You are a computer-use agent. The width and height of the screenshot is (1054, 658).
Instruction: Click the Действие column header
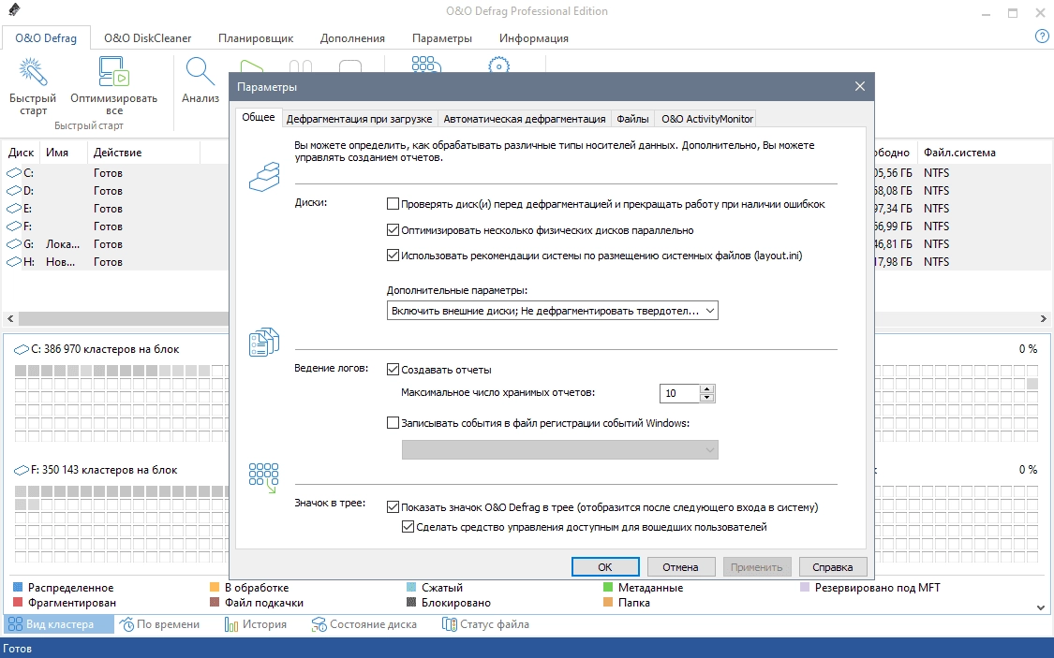point(144,153)
